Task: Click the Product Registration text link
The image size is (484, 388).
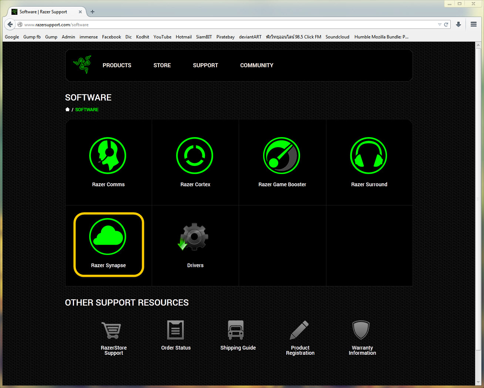Action: [300, 350]
